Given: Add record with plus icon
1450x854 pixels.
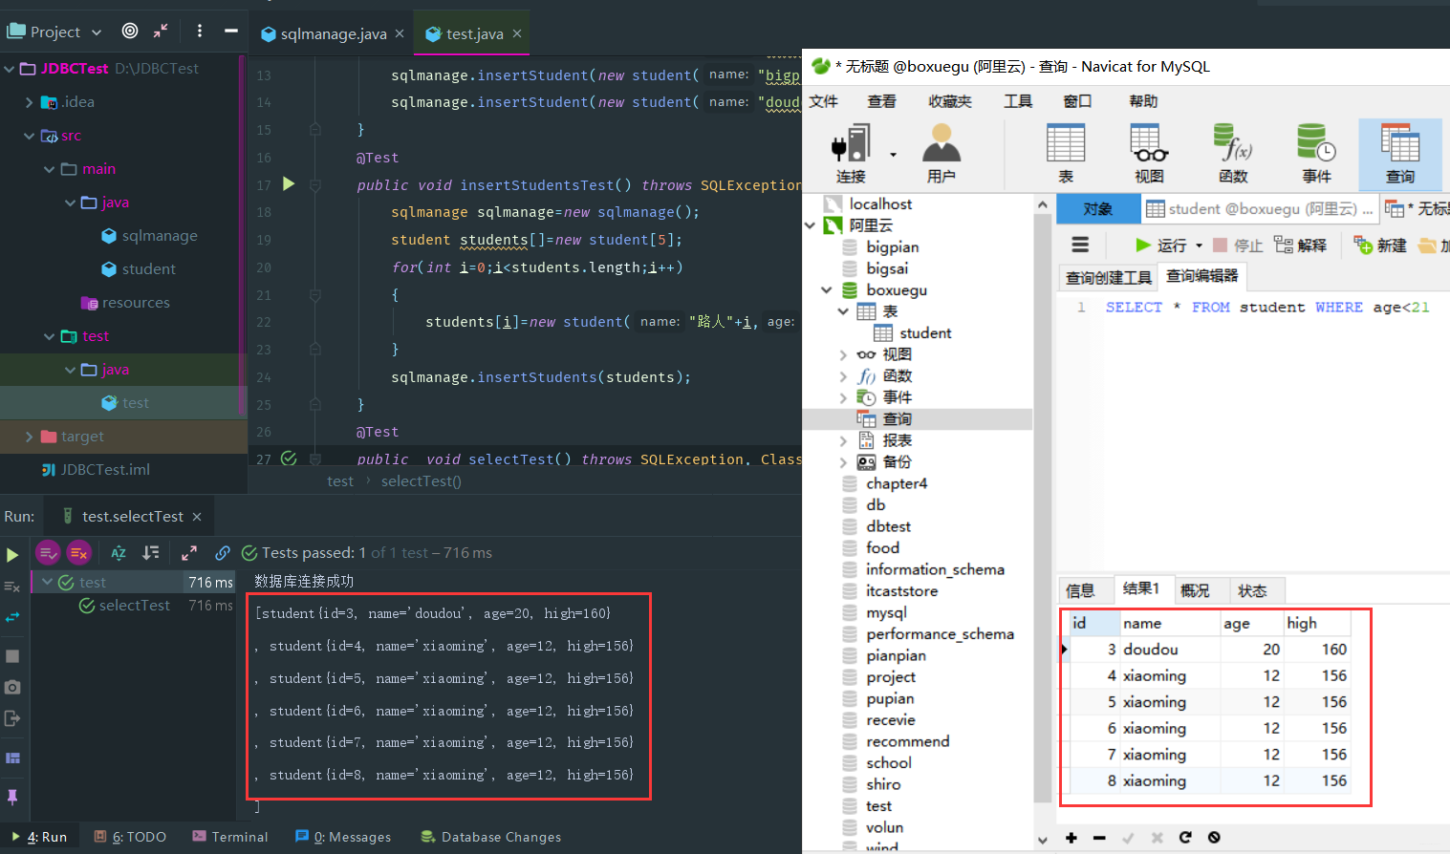Looking at the screenshot, I should pyautogui.click(x=1071, y=838).
